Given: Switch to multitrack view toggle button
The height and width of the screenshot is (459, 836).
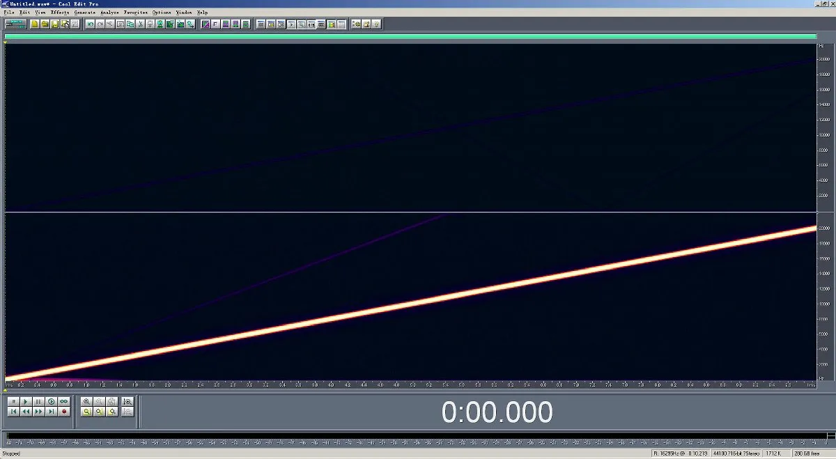Looking at the screenshot, I should coord(15,24).
